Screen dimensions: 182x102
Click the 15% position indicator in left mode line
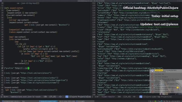point(45,97)
